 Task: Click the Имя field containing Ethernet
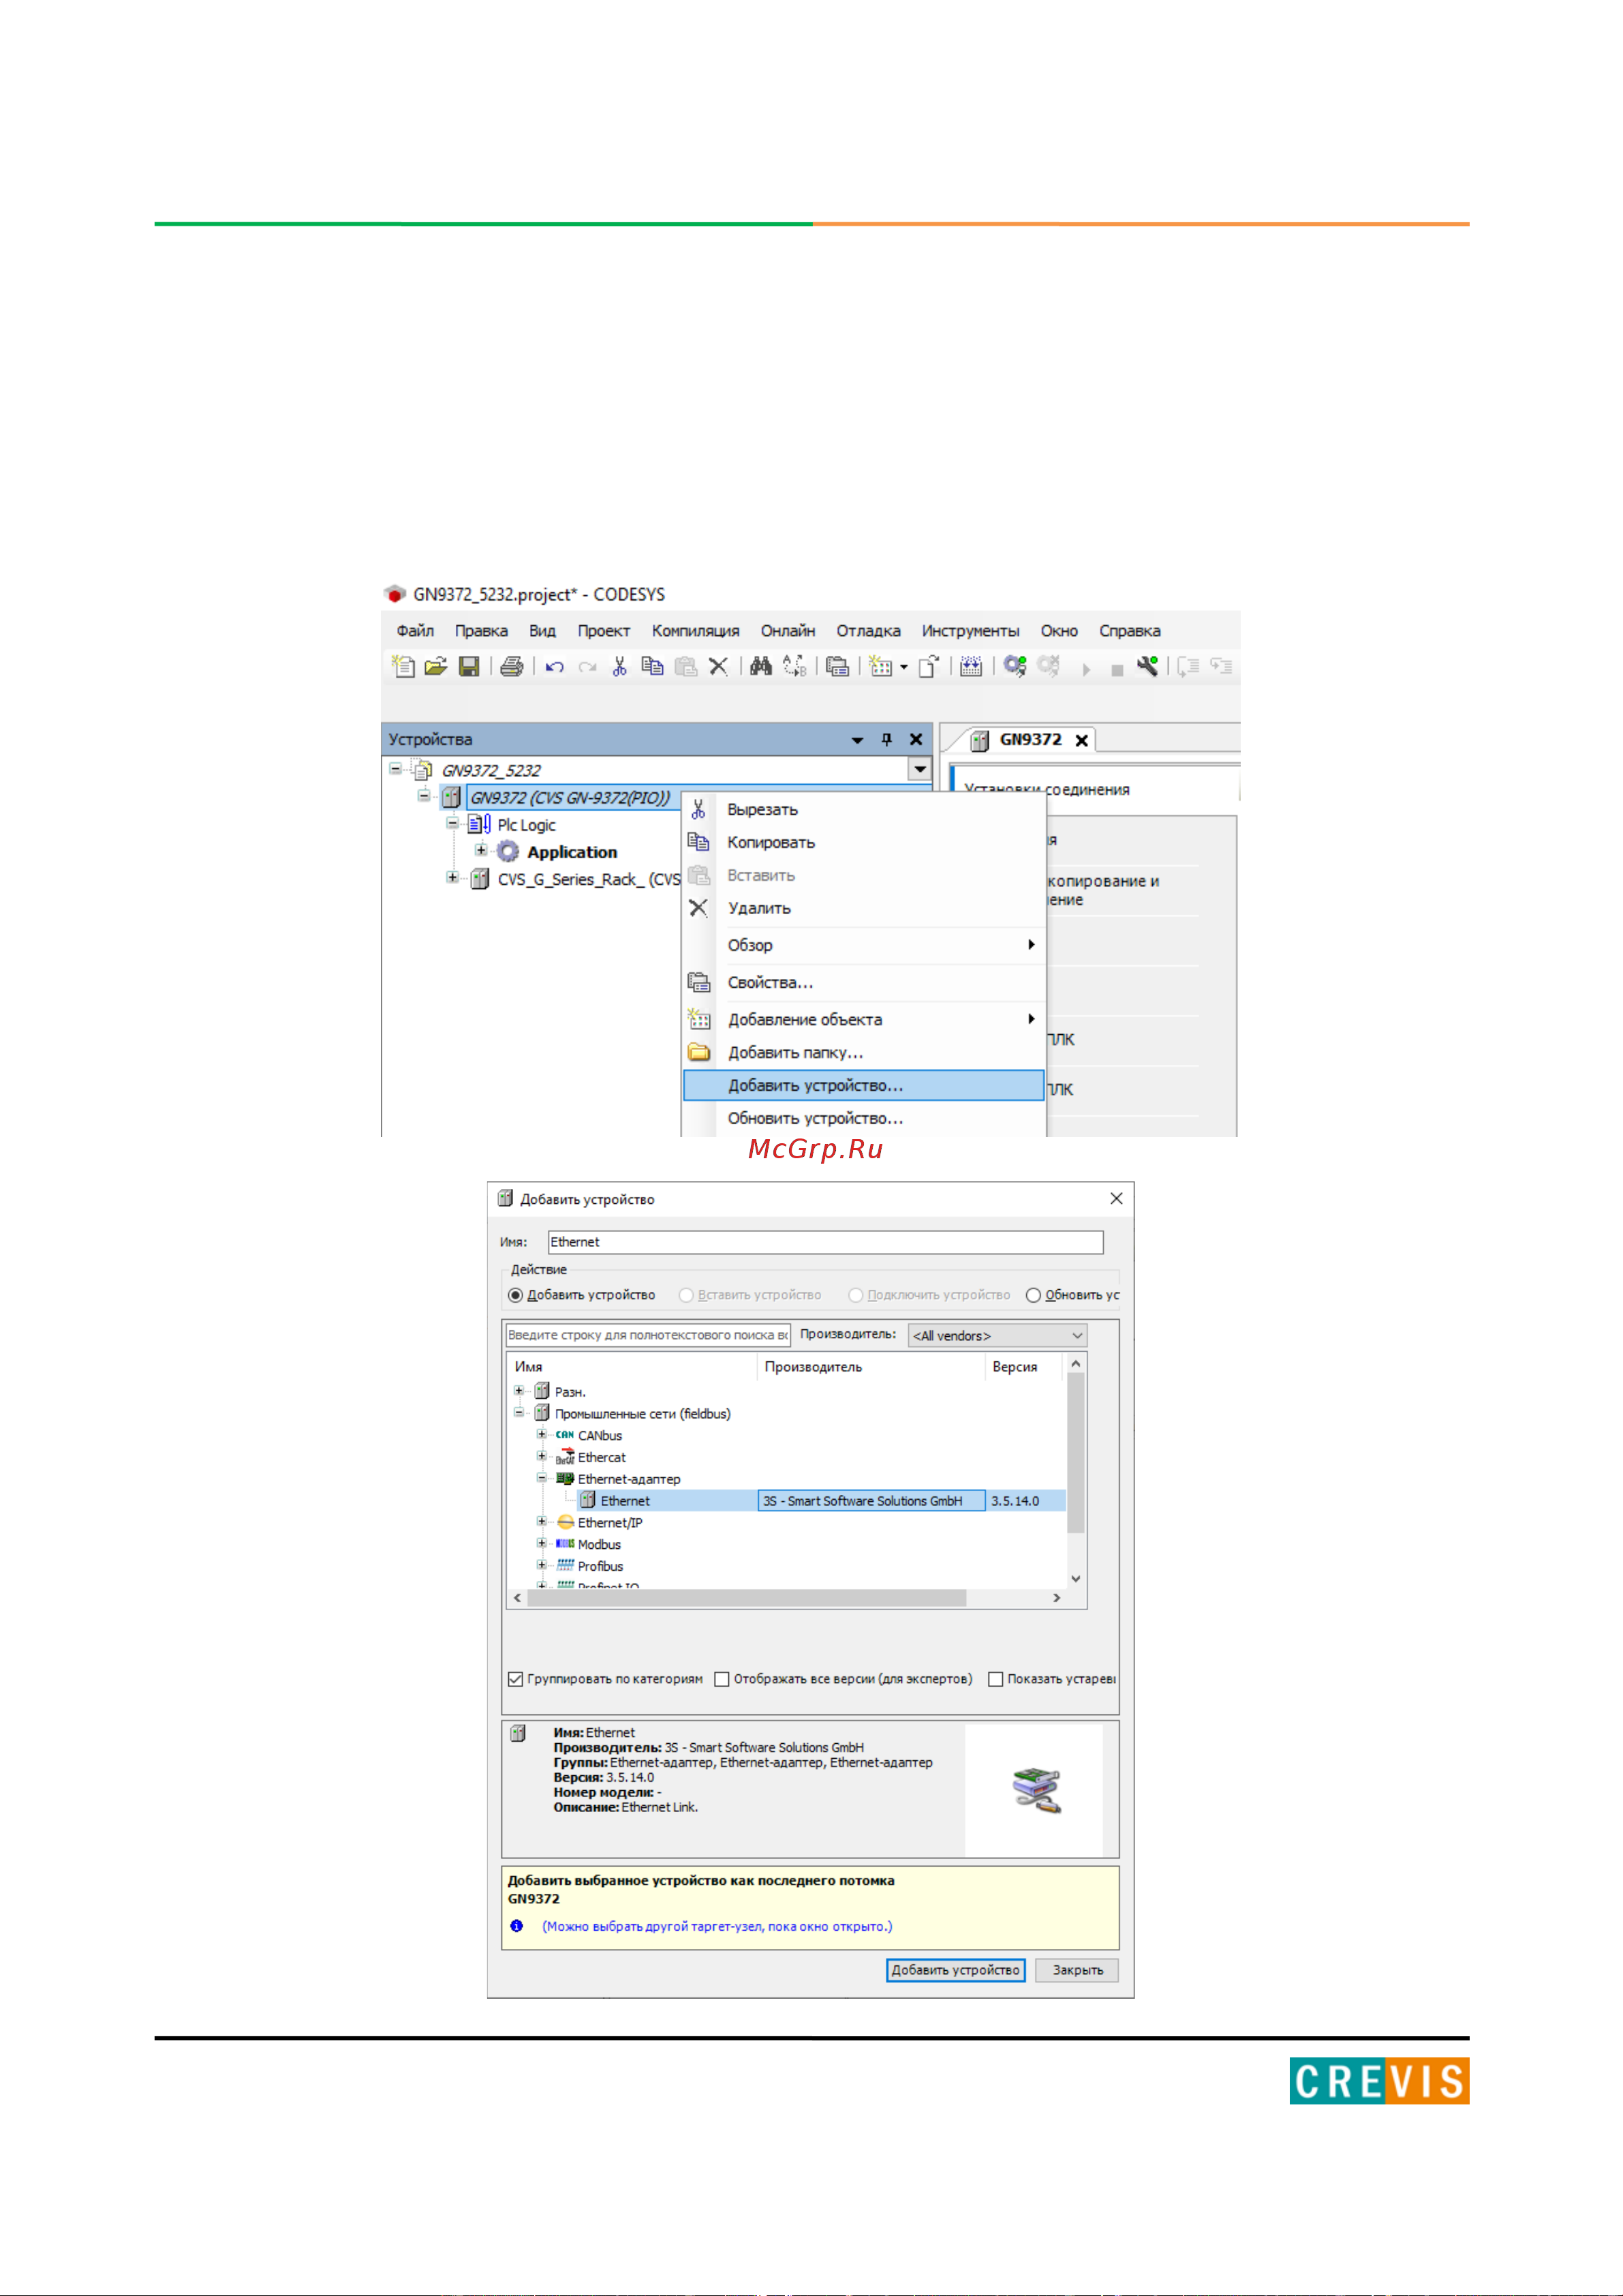(x=826, y=1242)
